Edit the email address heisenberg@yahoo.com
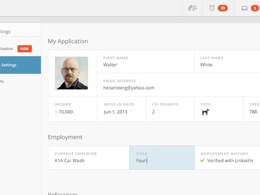The height and width of the screenshot is (195, 260). pos(178,85)
